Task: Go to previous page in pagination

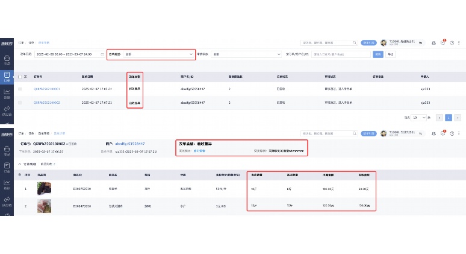Action: point(440,118)
